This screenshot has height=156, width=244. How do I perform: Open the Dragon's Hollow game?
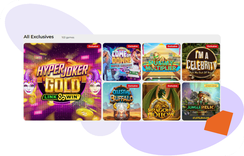click(x=161, y=102)
